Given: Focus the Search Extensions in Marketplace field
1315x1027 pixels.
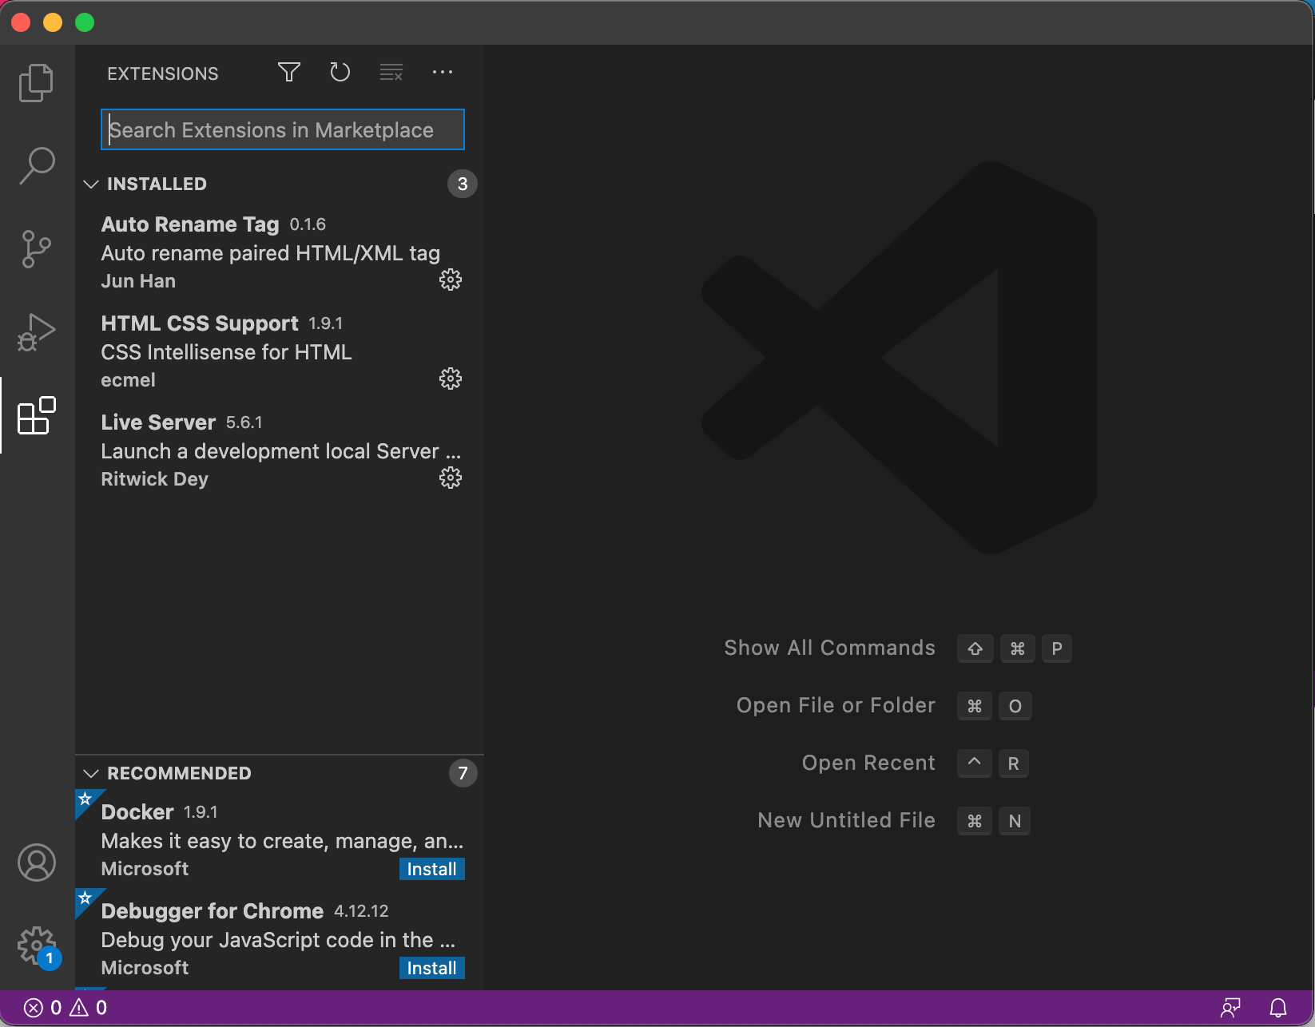Looking at the screenshot, I should click(283, 129).
